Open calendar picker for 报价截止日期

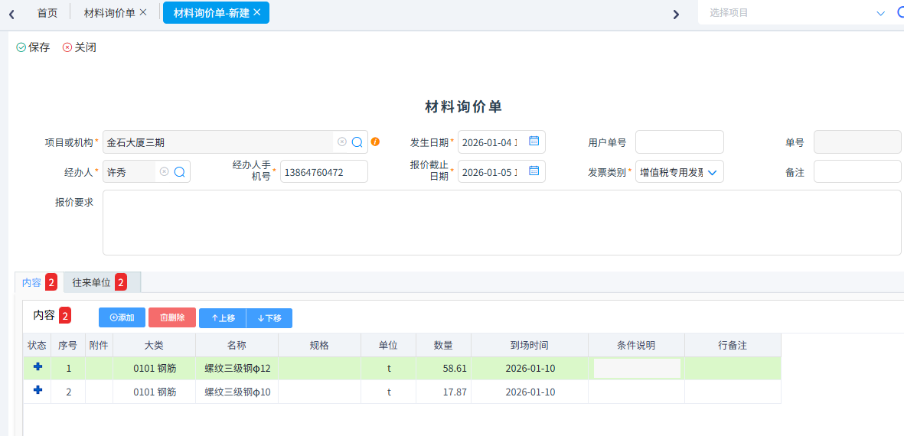534,171
